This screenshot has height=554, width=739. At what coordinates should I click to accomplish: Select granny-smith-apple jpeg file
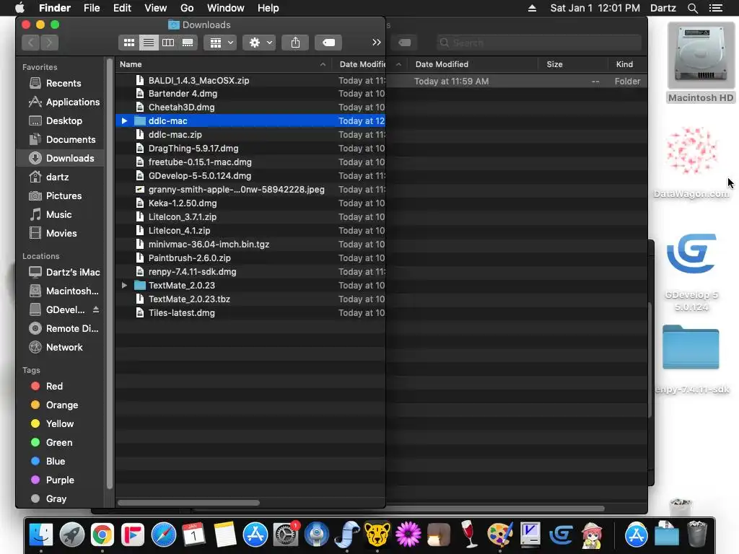click(250, 190)
